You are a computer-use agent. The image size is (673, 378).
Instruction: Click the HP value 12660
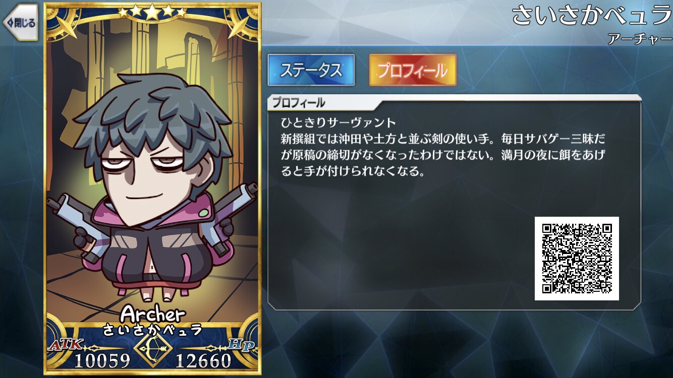click(x=203, y=361)
